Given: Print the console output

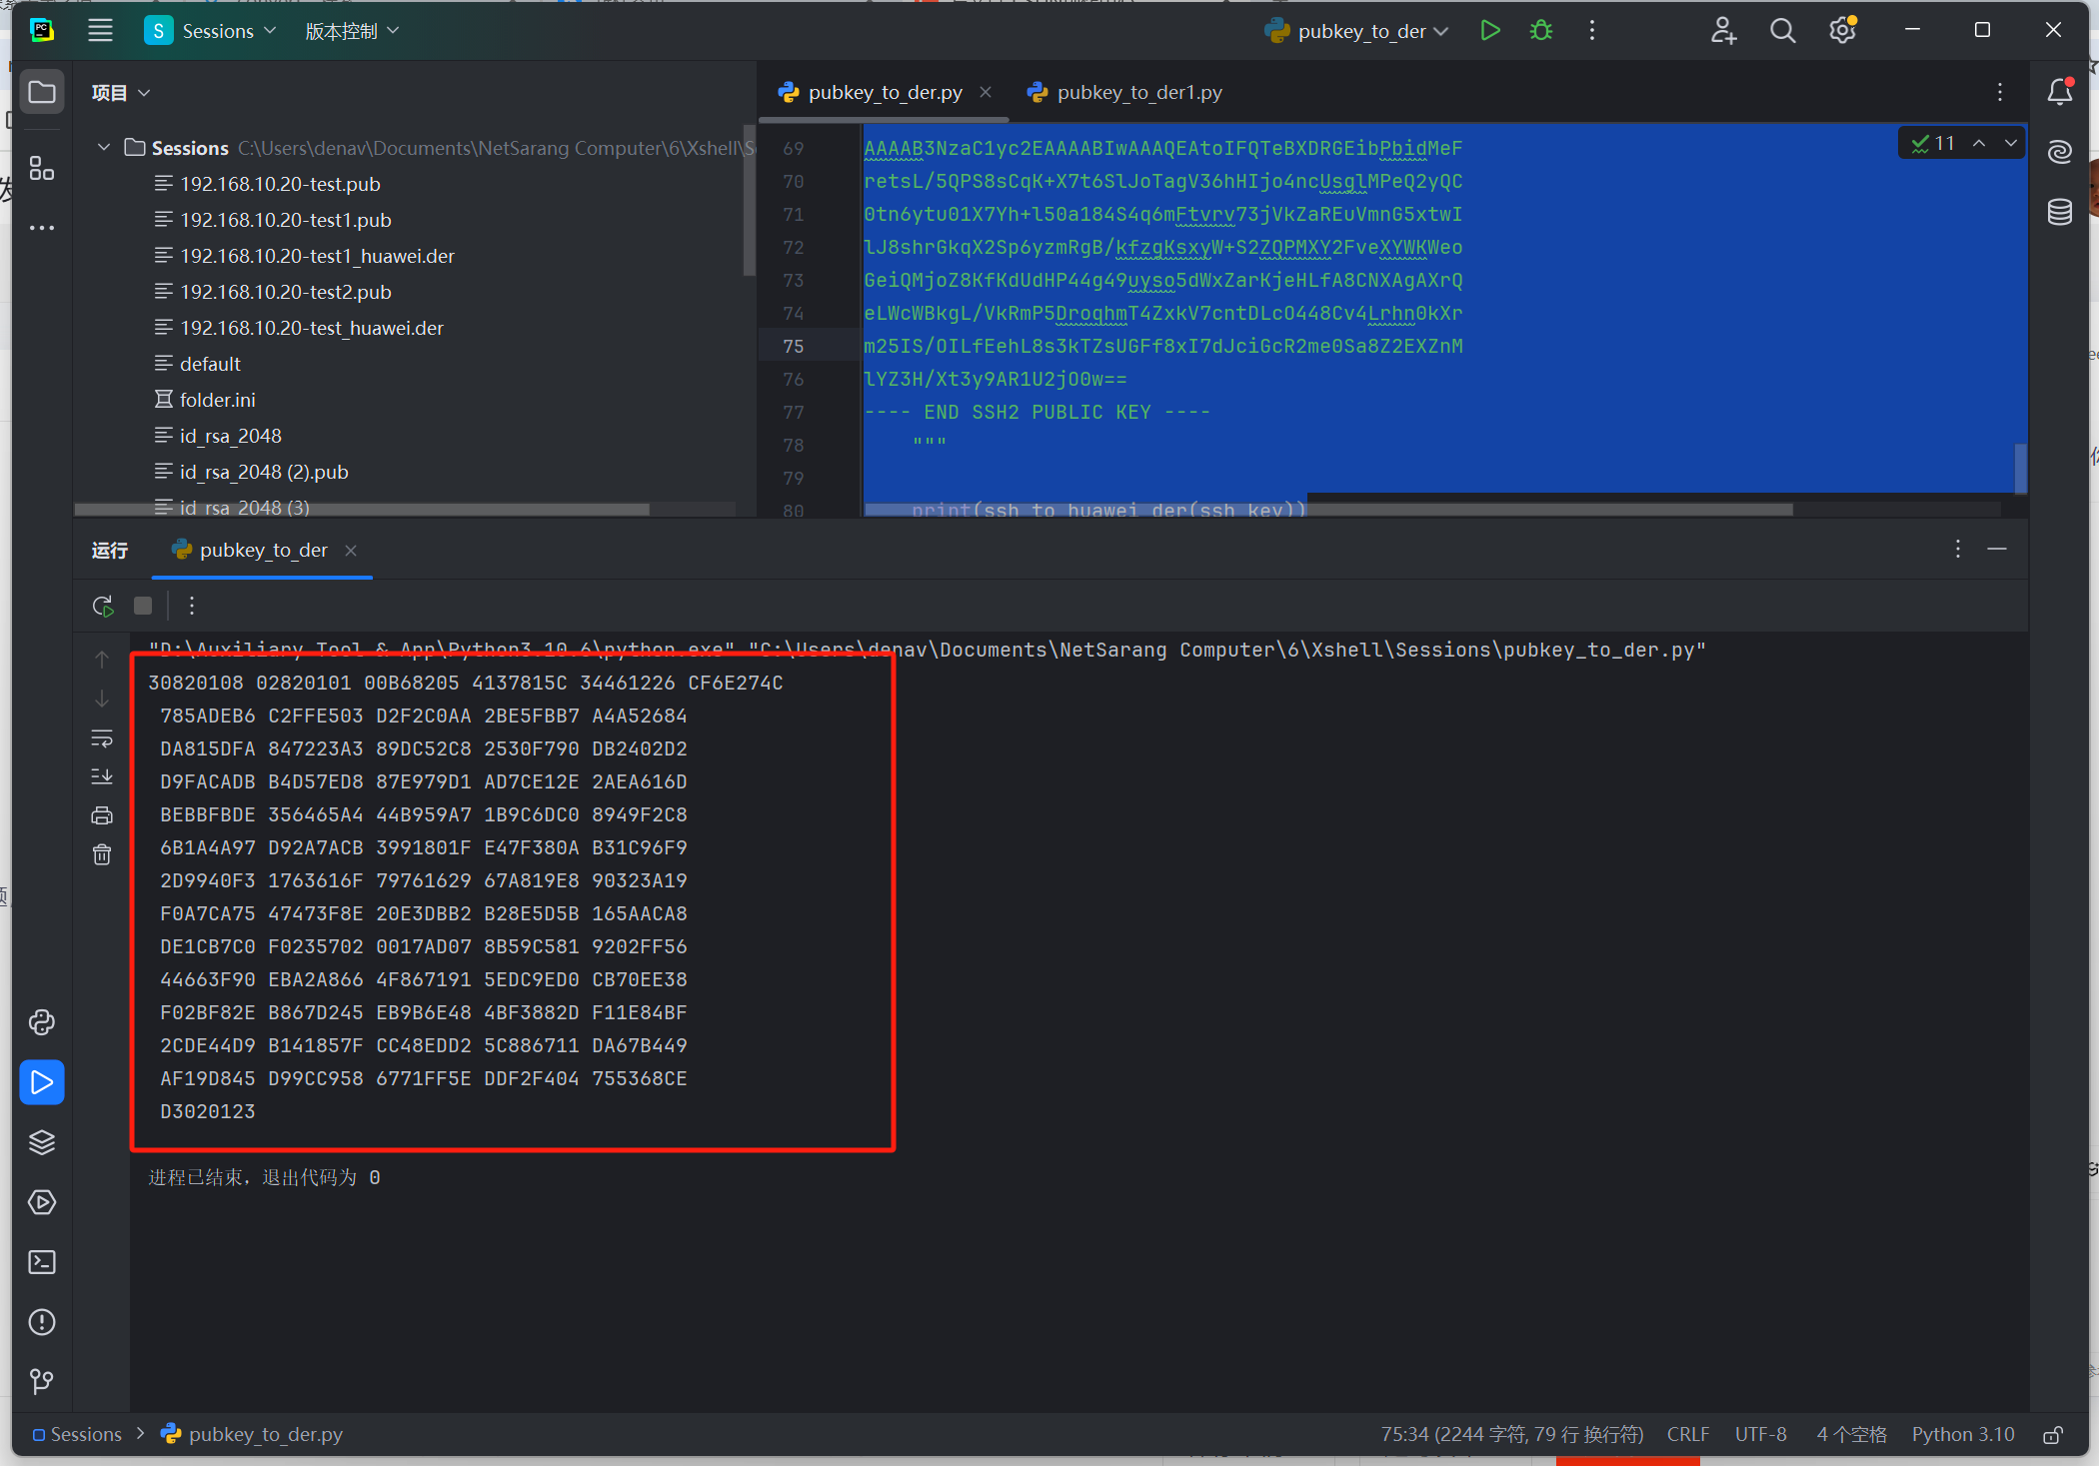Looking at the screenshot, I should click(101, 814).
